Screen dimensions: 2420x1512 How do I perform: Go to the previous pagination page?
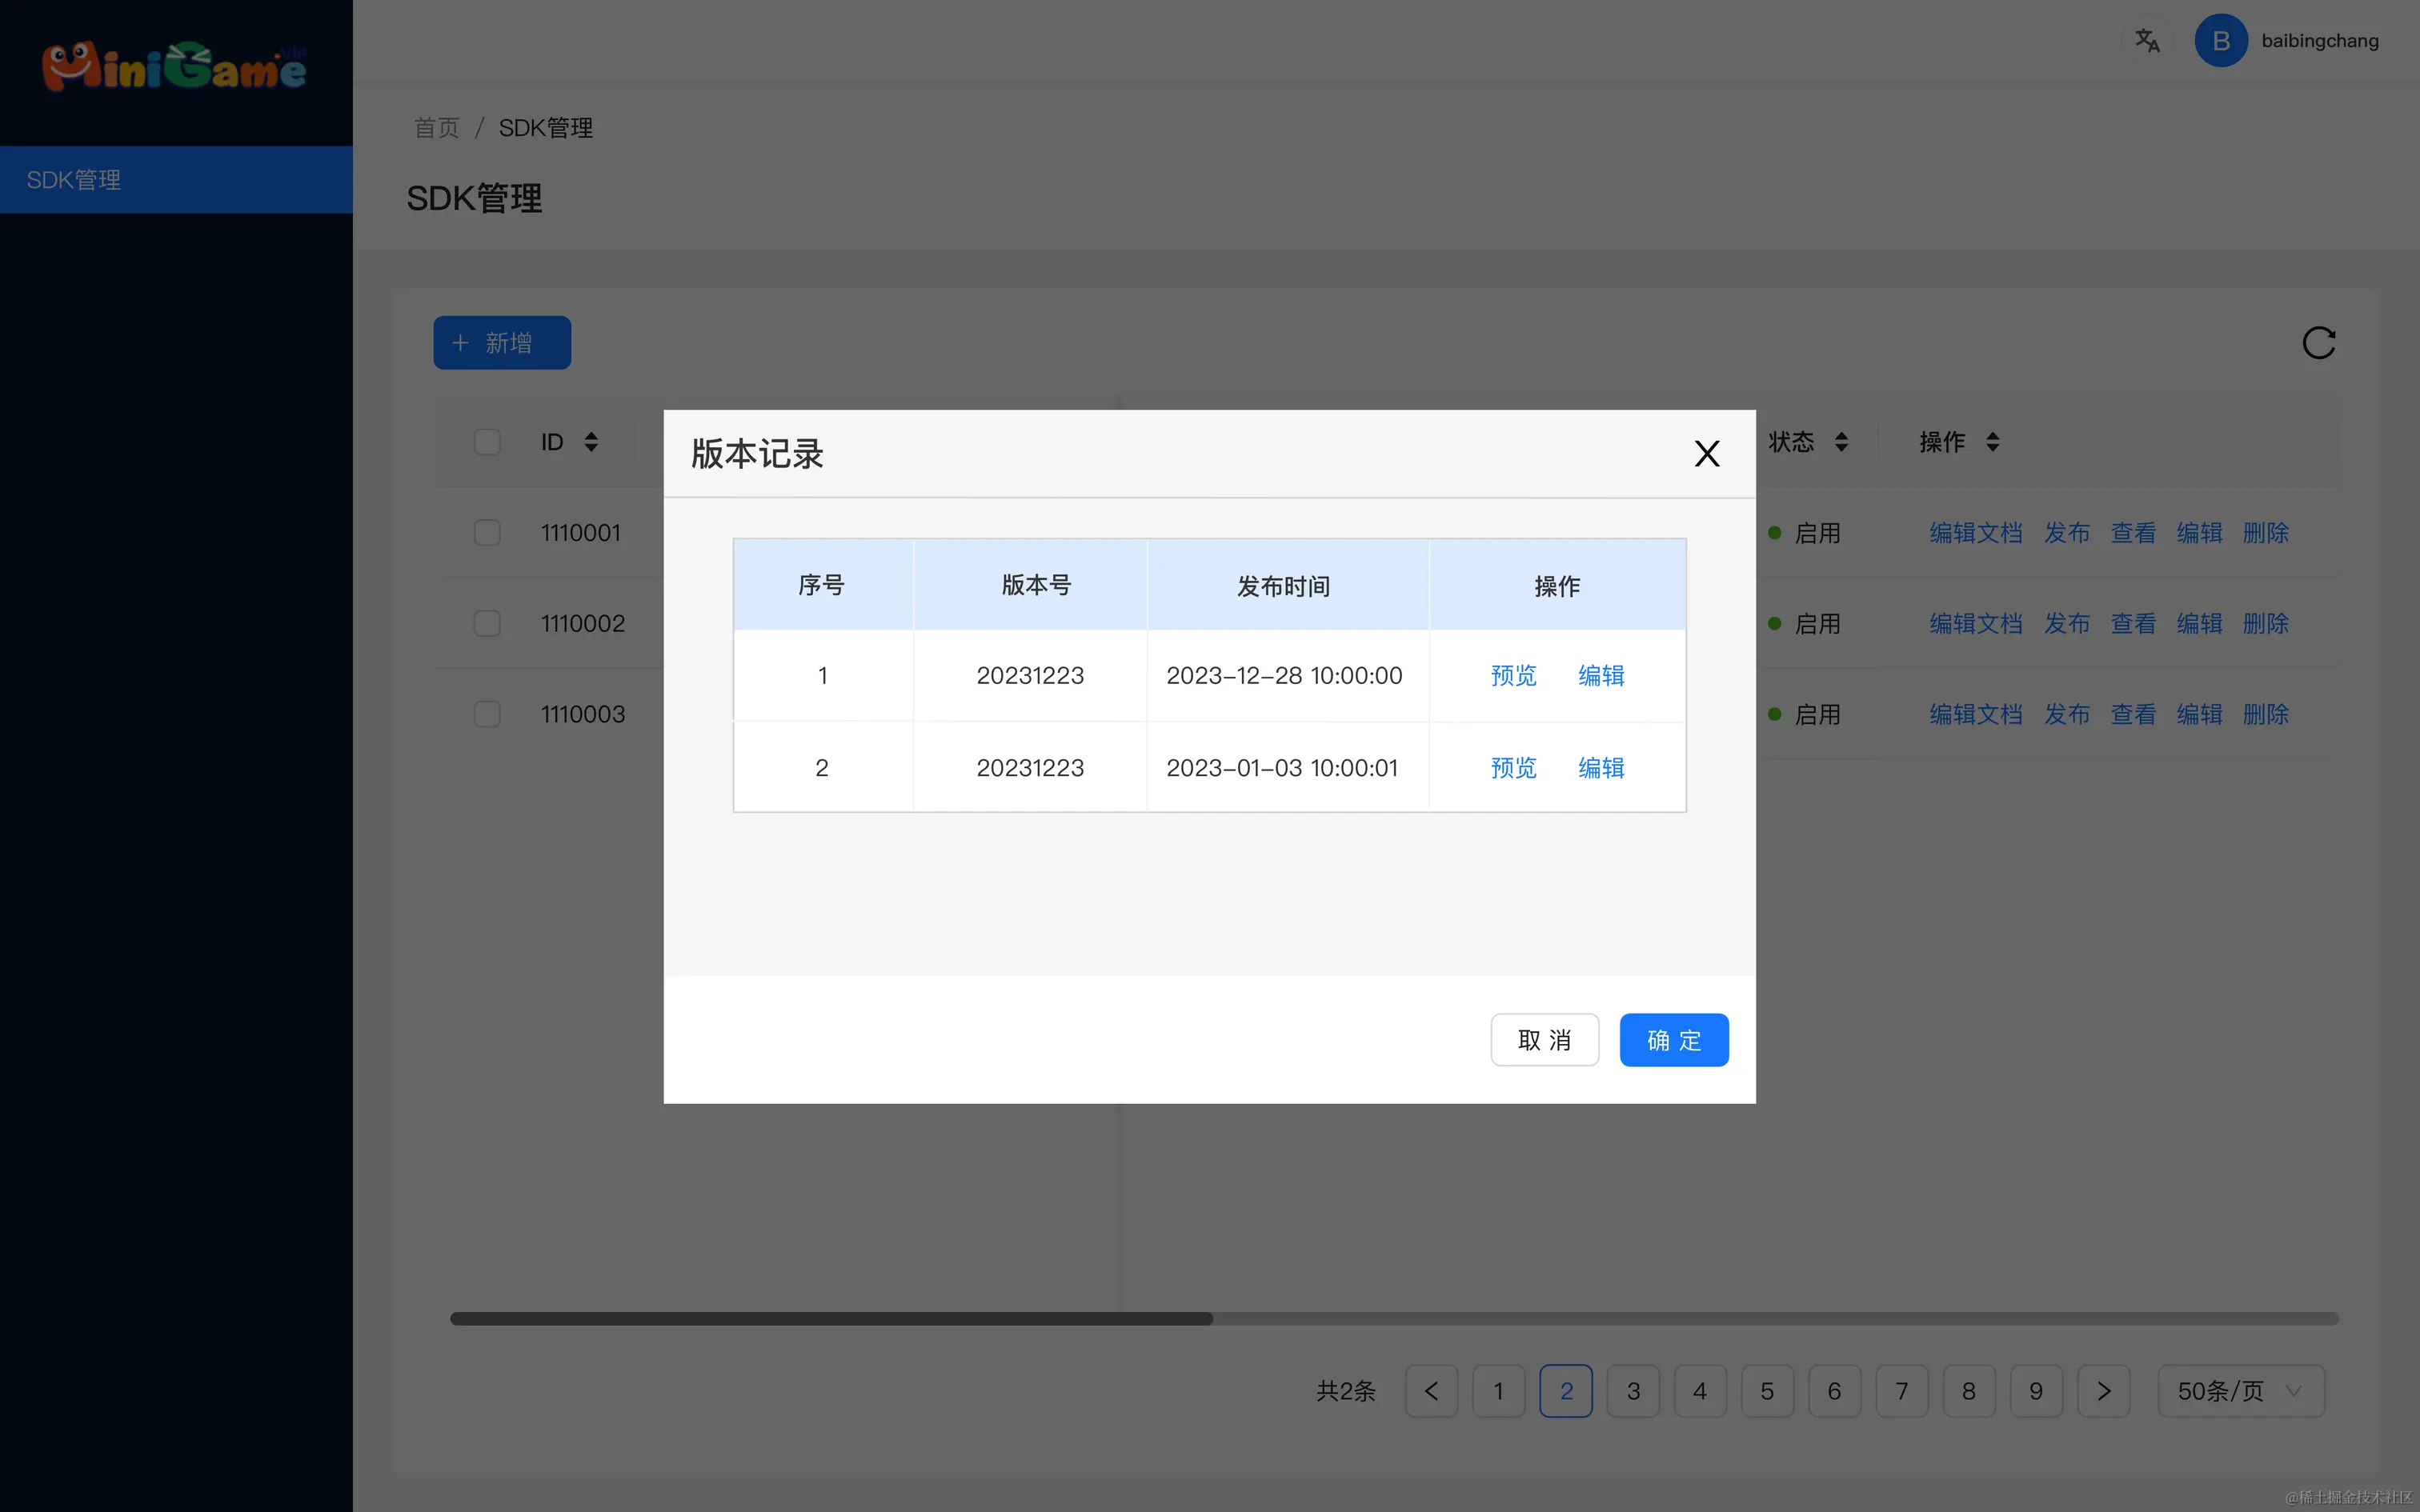1431,1391
